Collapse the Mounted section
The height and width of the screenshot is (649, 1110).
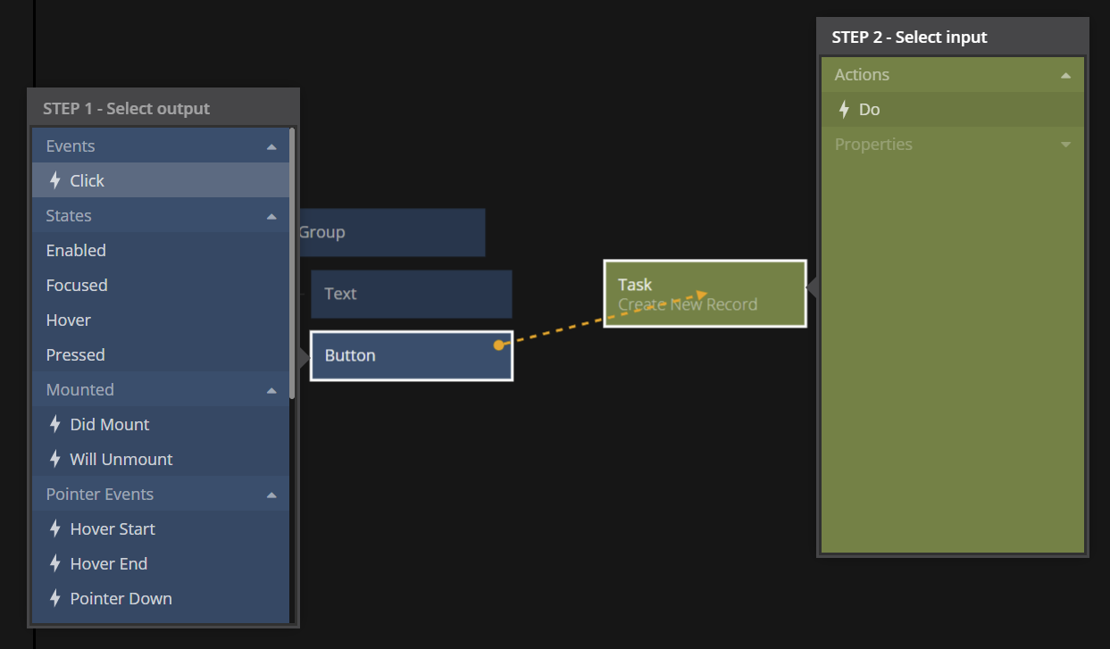tap(271, 390)
